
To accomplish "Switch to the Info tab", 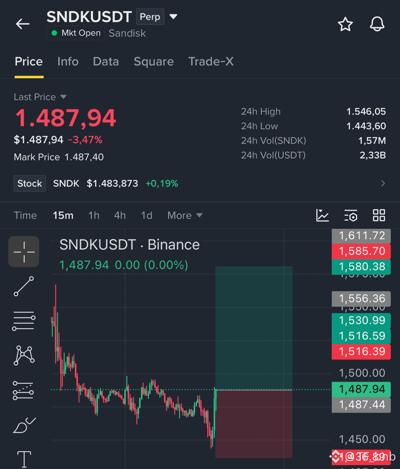I will point(68,61).
